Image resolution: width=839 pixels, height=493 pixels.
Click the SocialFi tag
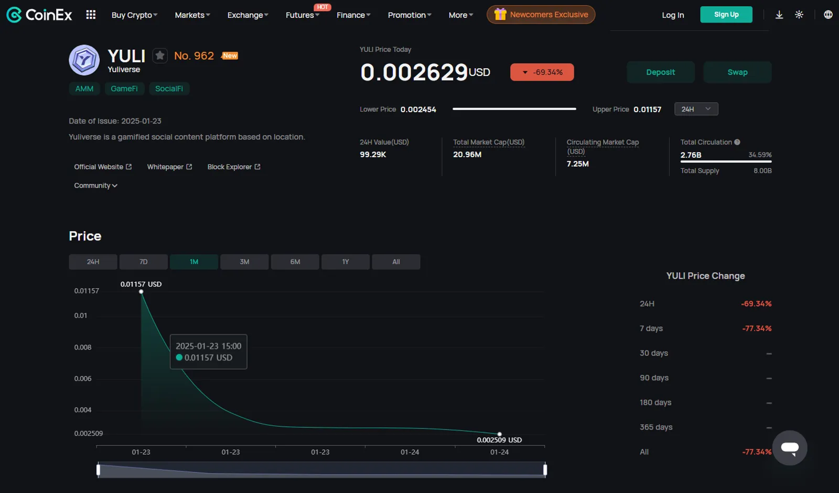pos(169,89)
